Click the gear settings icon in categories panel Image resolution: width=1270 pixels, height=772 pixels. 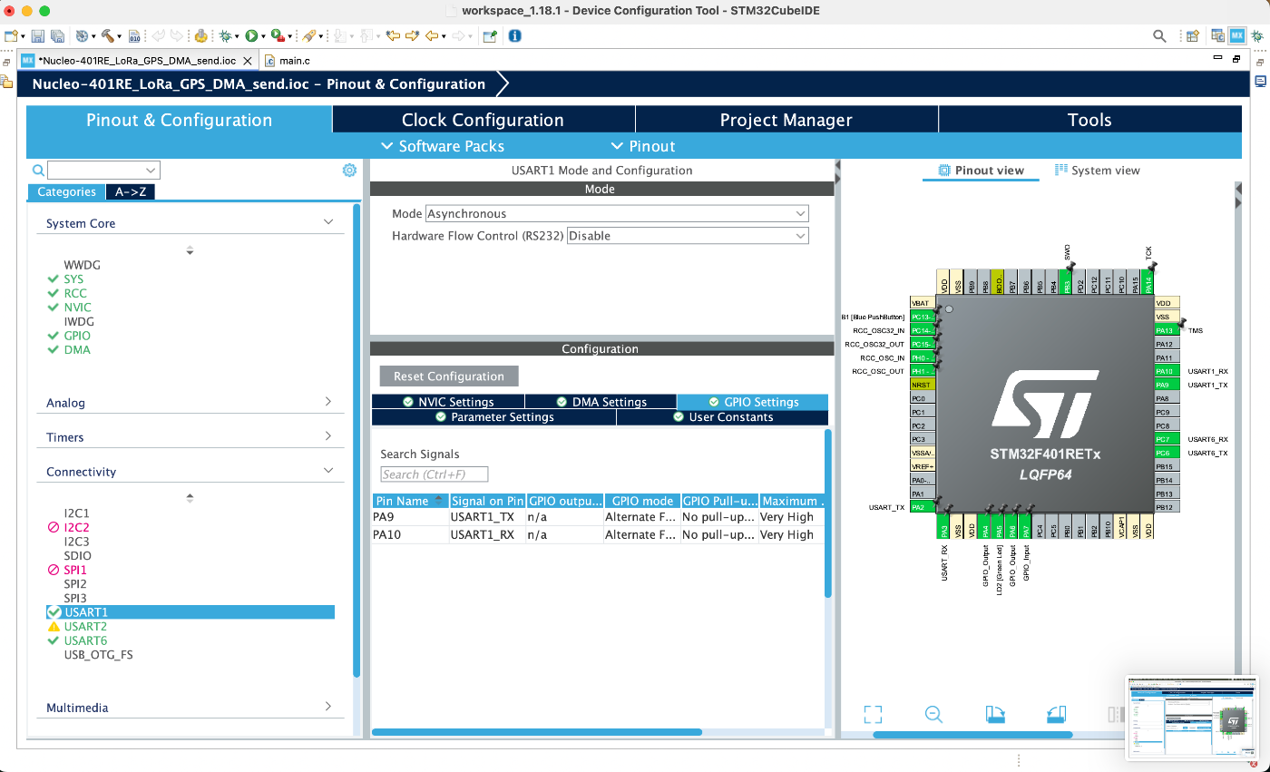(x=349, y=170)
